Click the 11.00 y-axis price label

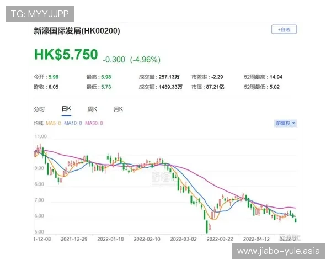click(x=40, y=136)
